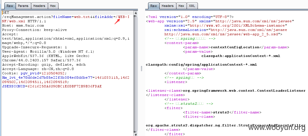308x136 pixels.
Task: Click the request pane scrollbar up arrow
Action: click(x=136, y=13)
